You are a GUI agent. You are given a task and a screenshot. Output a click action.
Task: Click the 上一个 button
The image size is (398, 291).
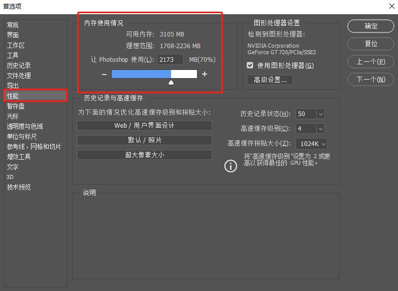click(371, 62)
